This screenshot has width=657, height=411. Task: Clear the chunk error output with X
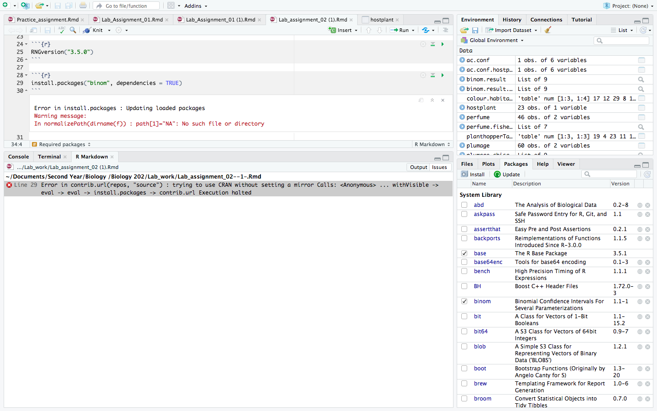[443, 100]
